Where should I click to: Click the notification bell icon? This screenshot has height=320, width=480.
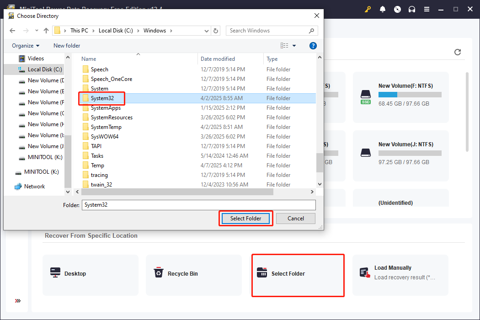pos(383,9)
